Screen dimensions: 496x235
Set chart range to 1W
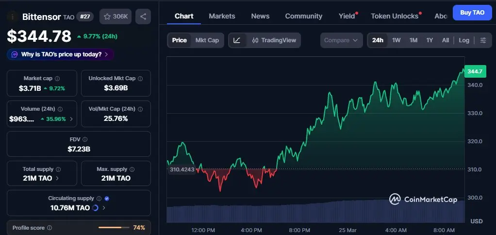tap(397, 40)
